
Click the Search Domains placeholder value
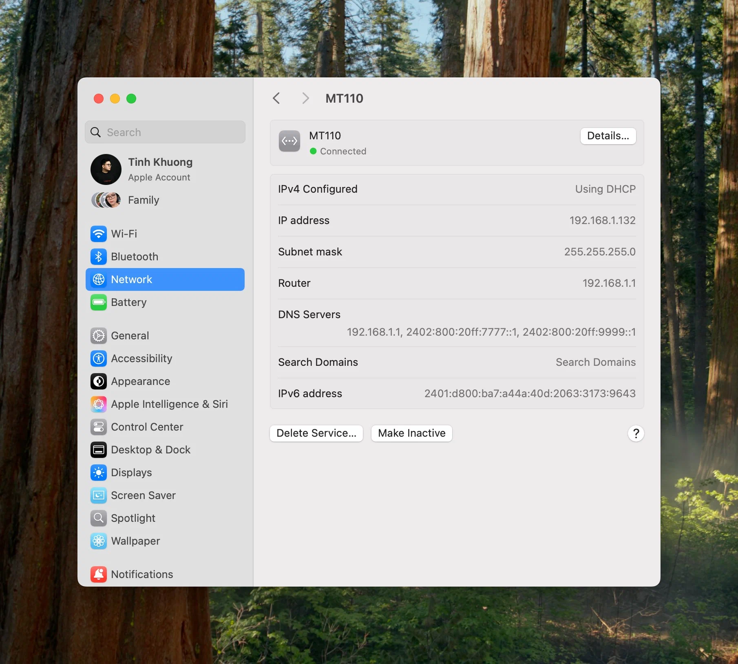pos(596,362)
